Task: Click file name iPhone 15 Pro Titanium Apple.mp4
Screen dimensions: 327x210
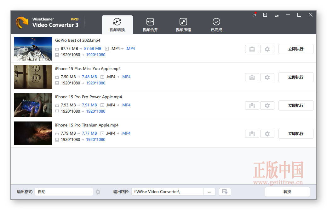Action: (x=87, y=125)
